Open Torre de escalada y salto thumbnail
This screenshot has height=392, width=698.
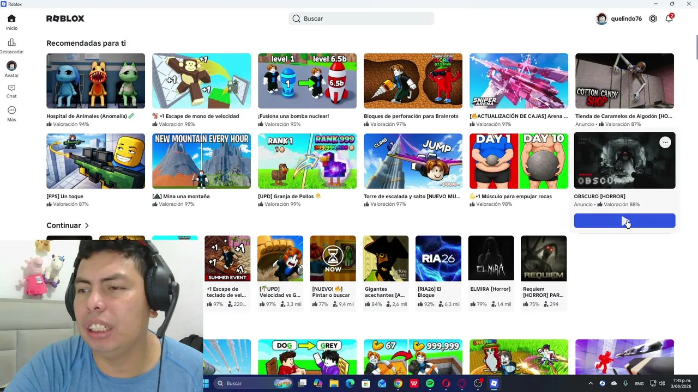click(x=413, y=161)
